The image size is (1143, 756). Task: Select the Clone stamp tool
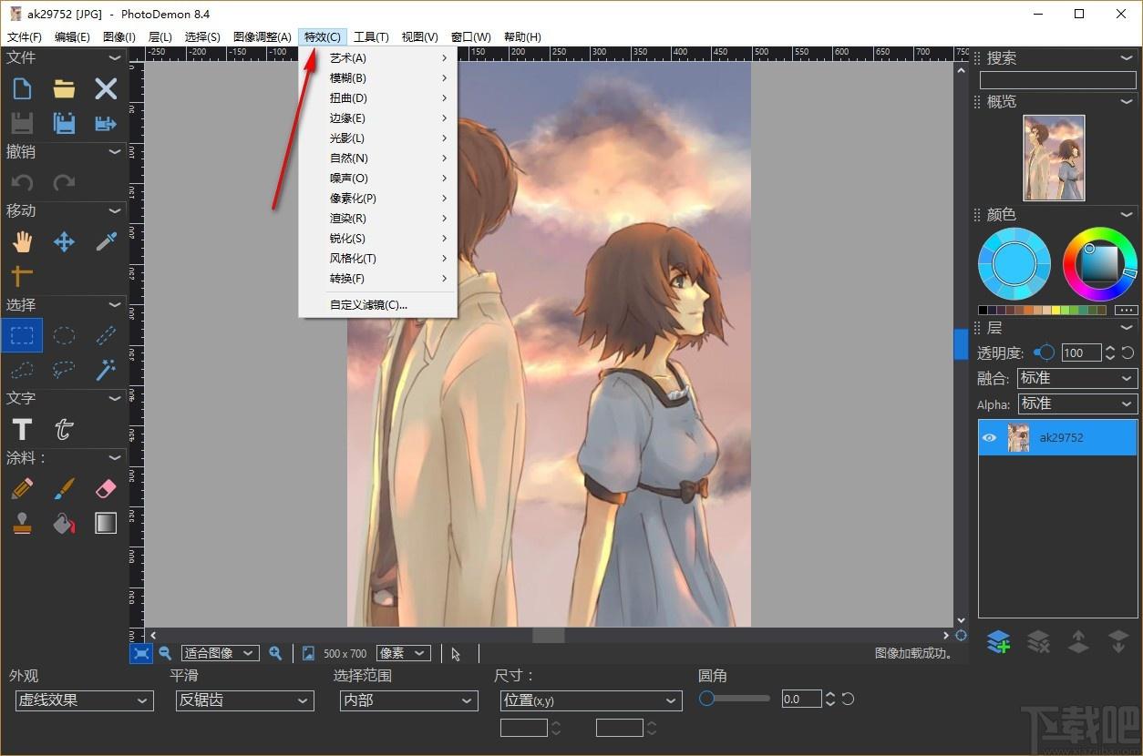click(22, 523)
